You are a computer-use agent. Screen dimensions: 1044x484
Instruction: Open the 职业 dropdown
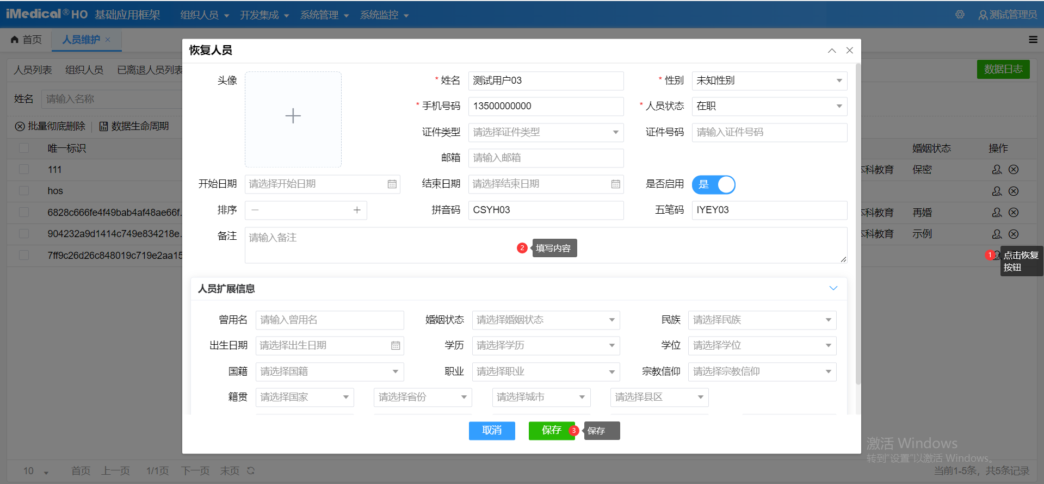(x=546, y=371)
